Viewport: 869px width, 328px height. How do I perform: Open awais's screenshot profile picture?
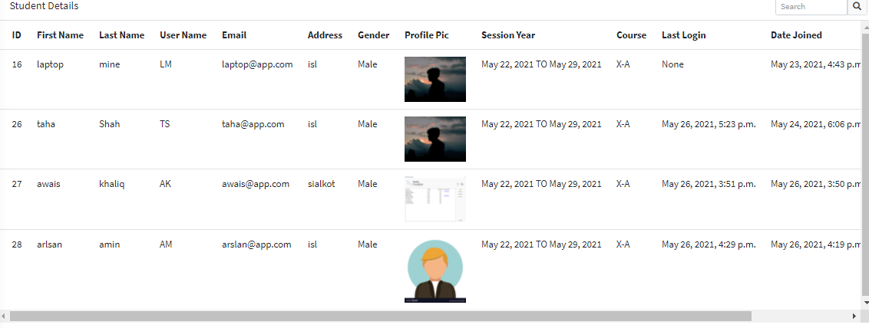[x=434, y=198]
